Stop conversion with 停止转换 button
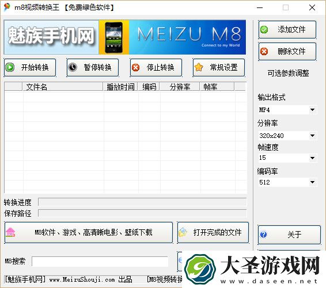 (156, 67)
